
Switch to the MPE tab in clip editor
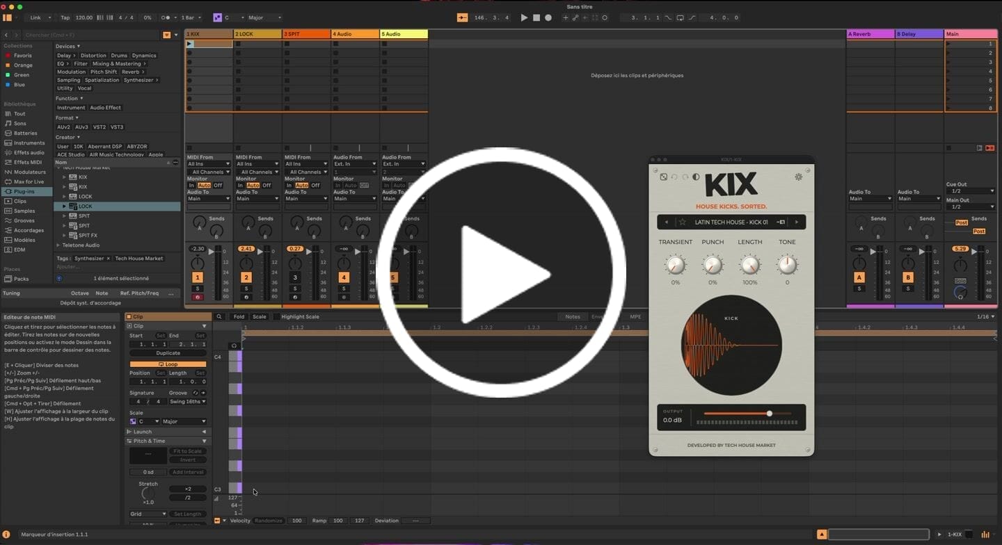click(635, 317)
